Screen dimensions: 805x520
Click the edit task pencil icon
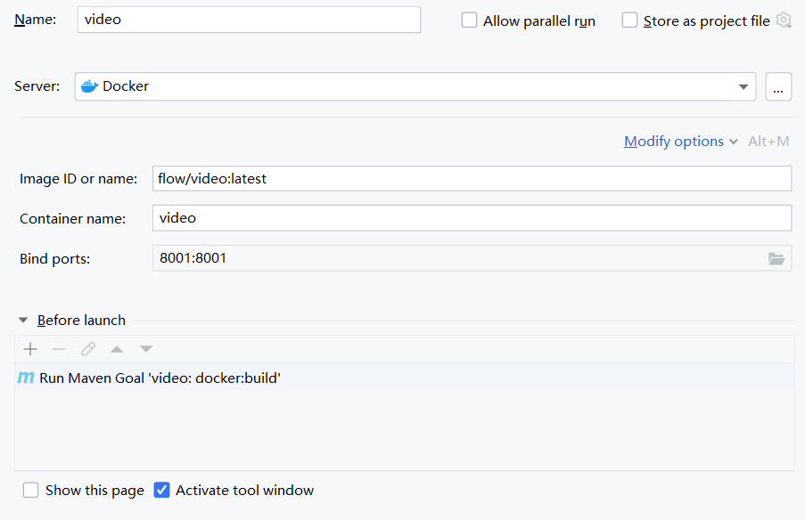coord(87,349)
